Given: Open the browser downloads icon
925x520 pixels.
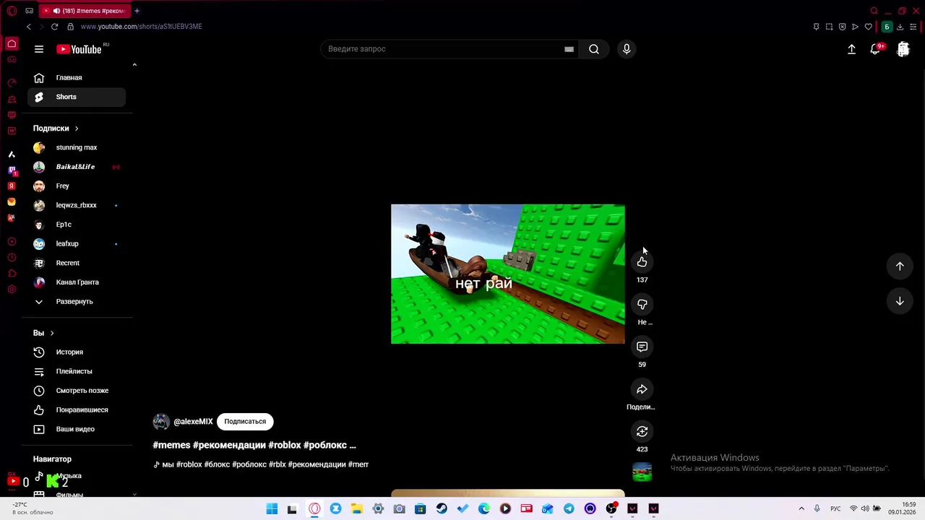Looking at the screenshot, I should pos(900,27).
